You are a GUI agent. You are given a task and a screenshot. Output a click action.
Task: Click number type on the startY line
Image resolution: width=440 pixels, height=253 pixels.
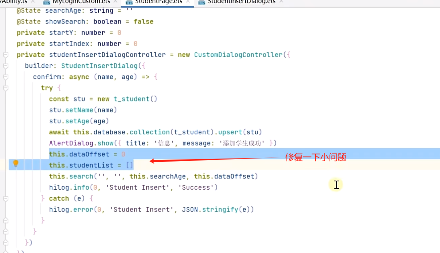93,33
